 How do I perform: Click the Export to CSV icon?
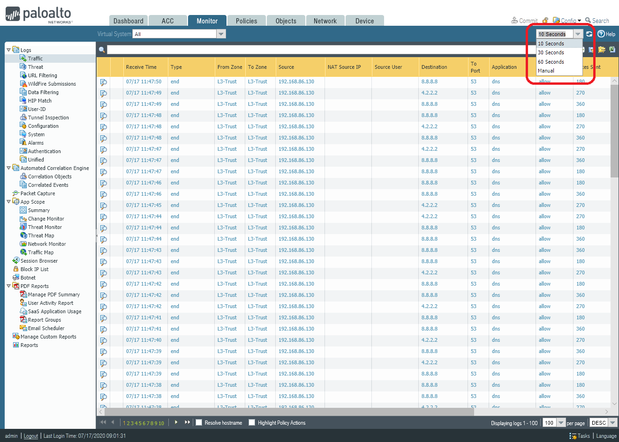coord(612,50)
